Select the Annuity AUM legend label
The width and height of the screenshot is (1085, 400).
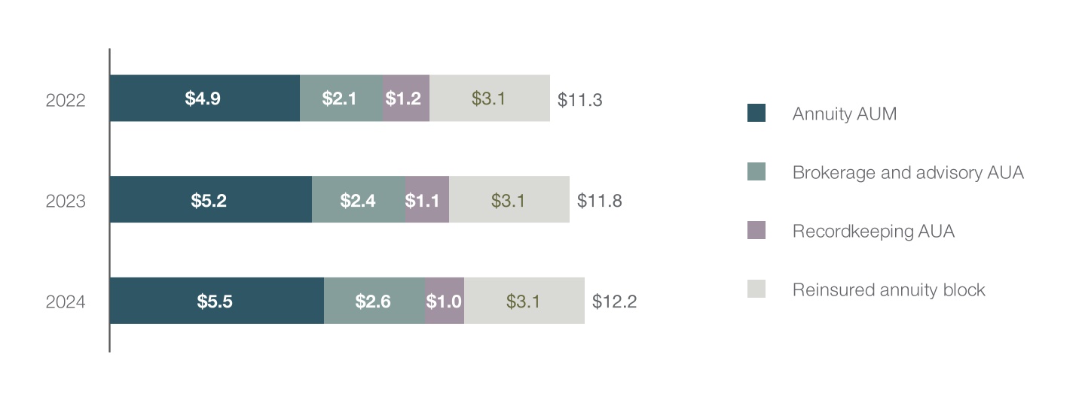(x=844, y=114)
